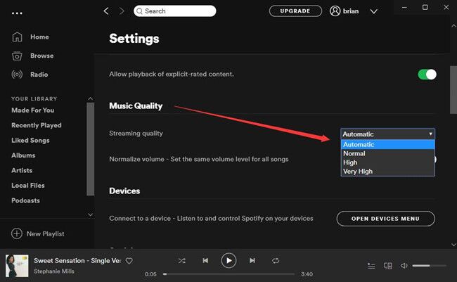Click the magnifier icon in search
457x282 pixels.
pyautogui.click(x=140, y=11)
